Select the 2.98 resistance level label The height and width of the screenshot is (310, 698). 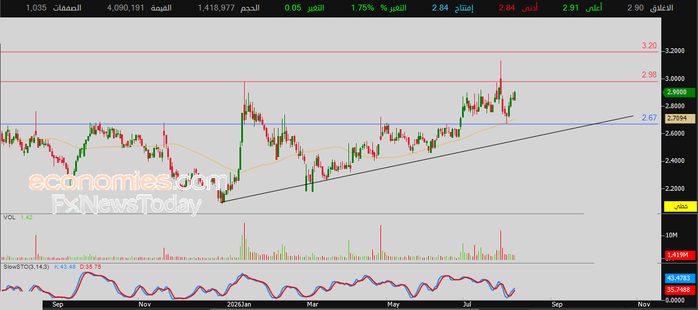[649, 75]
